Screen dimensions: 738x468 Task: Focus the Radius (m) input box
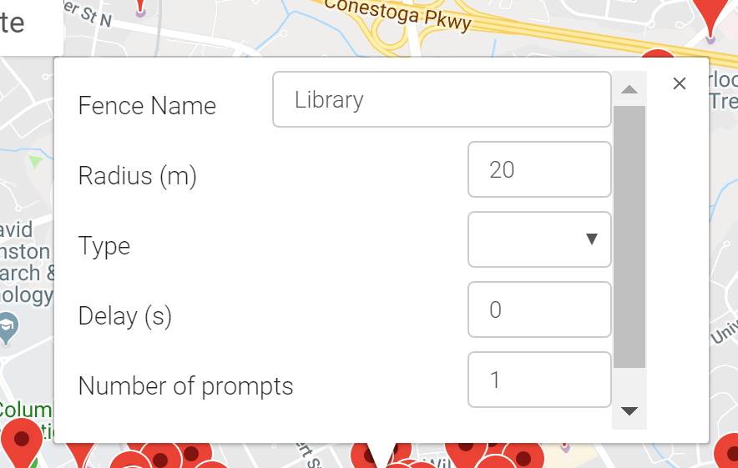coord(539,169)
